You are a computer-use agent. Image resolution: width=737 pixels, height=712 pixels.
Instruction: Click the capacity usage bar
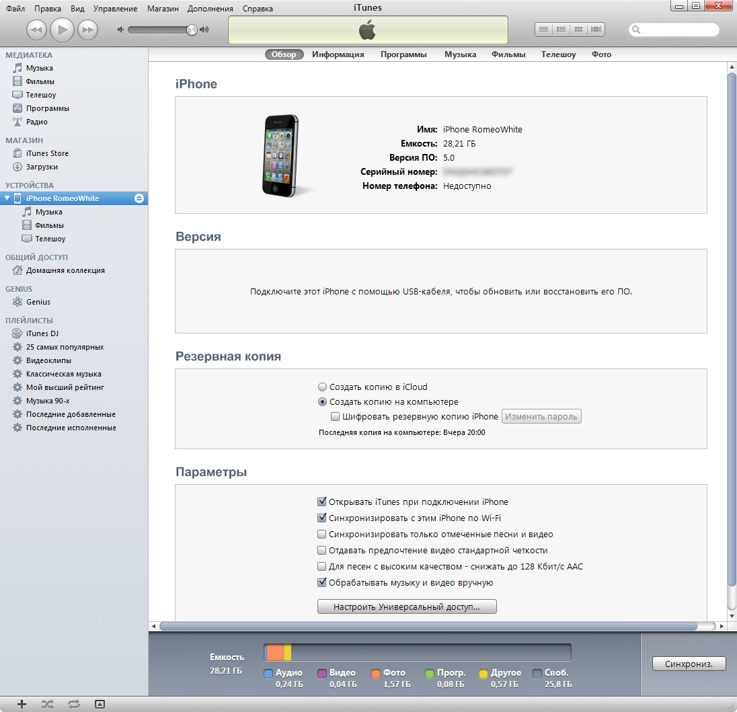coord(418,652)
